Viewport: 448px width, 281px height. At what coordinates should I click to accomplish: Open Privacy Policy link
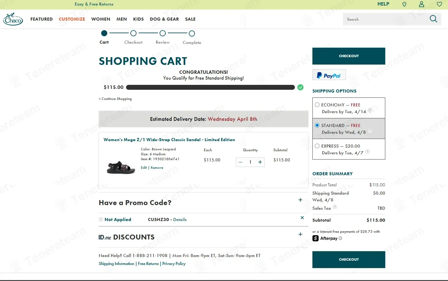click(x=174, y=263)
